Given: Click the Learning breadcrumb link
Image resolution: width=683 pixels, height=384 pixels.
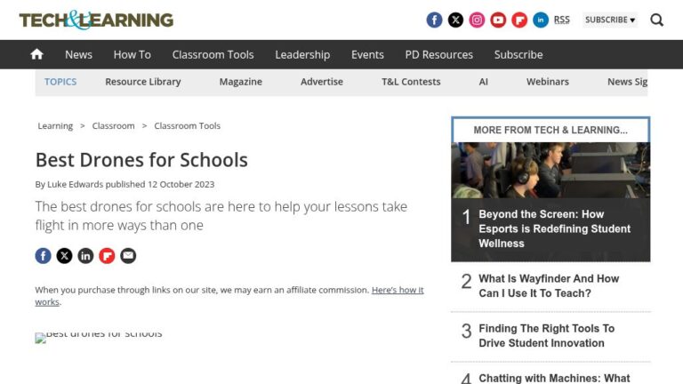Looking at the screenshot, I should [x=55, y=126].
